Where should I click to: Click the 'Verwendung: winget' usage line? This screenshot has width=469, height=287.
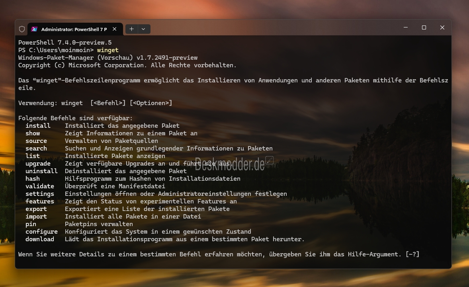click(95, 103)
